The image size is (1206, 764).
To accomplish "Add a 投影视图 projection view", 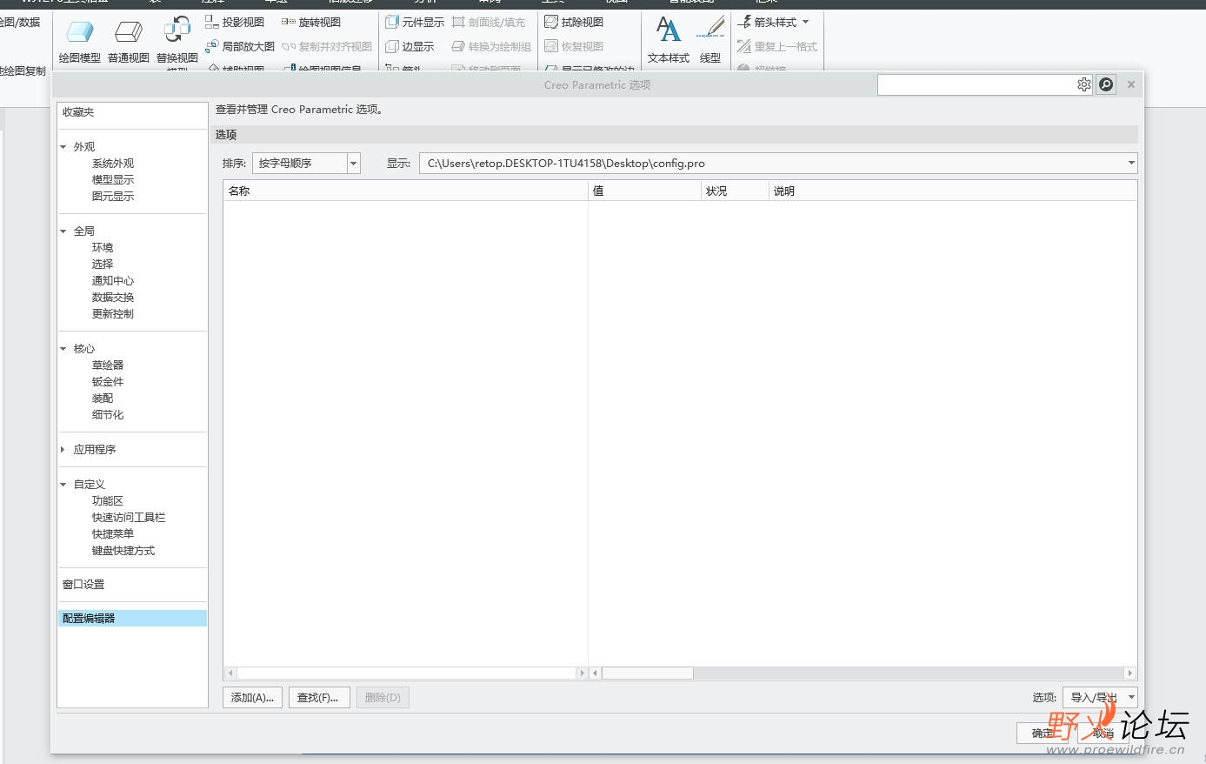I will (x=235, y=22).
